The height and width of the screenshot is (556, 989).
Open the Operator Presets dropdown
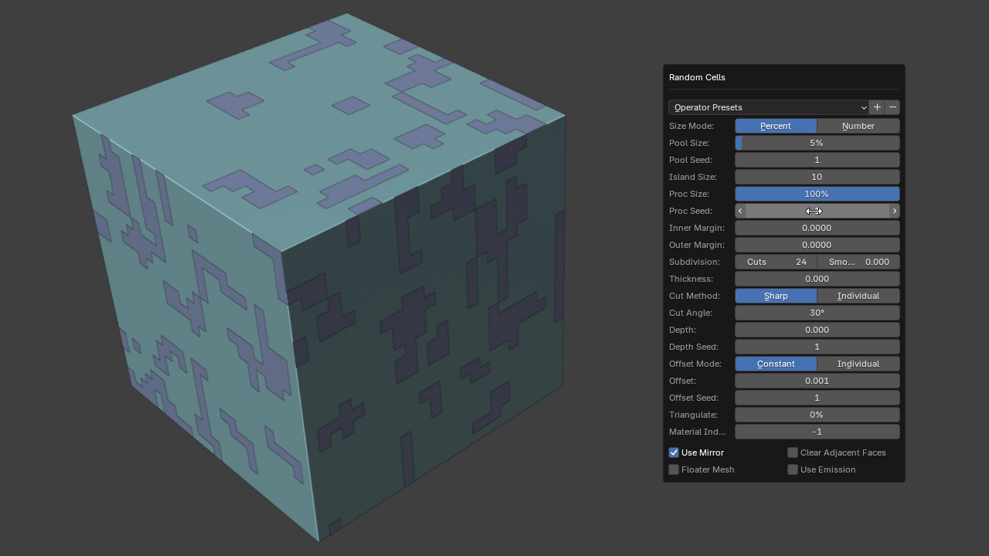coord(769,107)
